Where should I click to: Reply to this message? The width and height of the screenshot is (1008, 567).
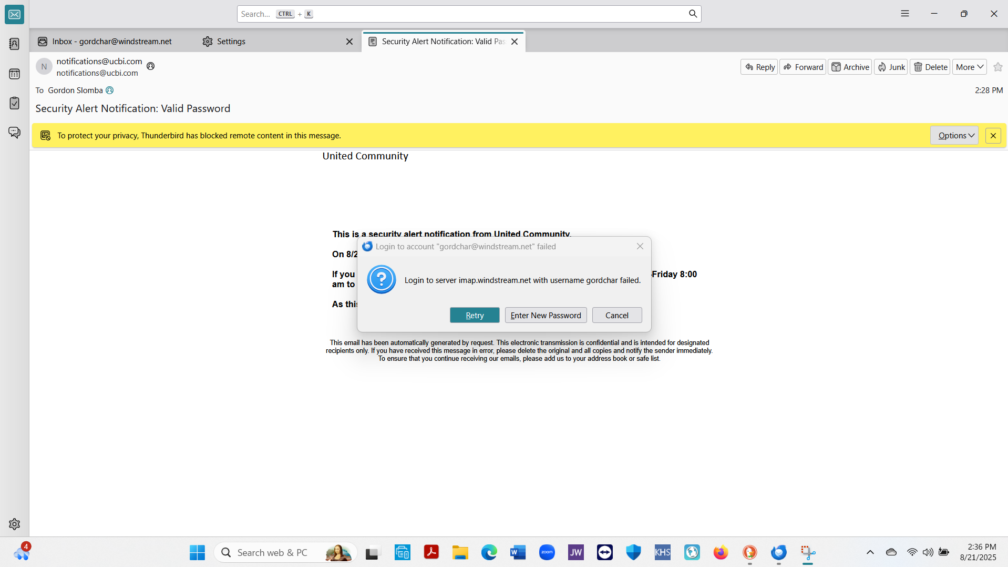click(759, 67)
